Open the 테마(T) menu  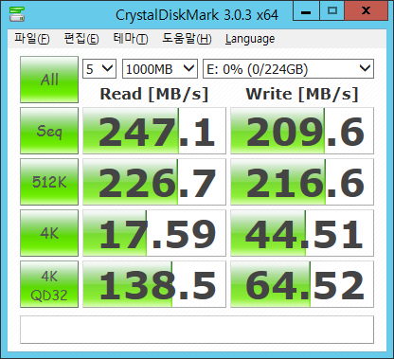point(131,39)
